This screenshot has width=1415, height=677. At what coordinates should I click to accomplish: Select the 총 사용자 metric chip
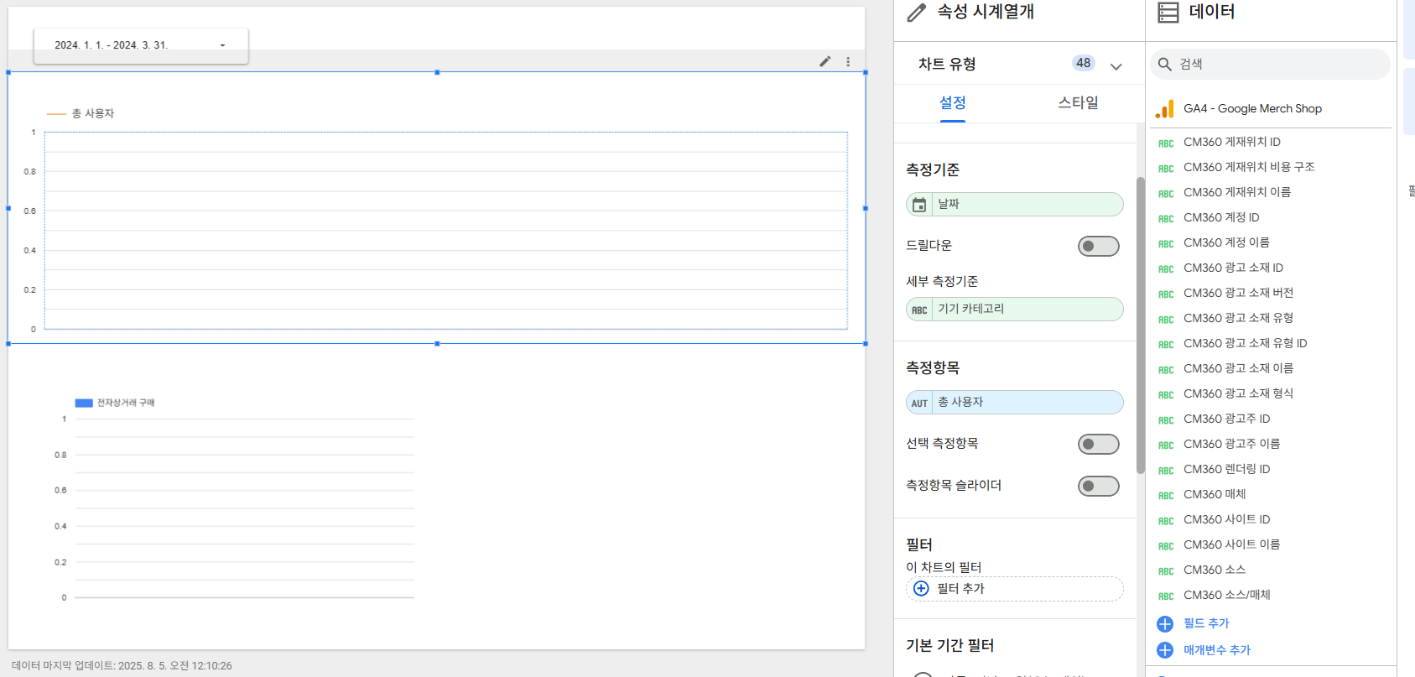click(x=1015, y=403)
